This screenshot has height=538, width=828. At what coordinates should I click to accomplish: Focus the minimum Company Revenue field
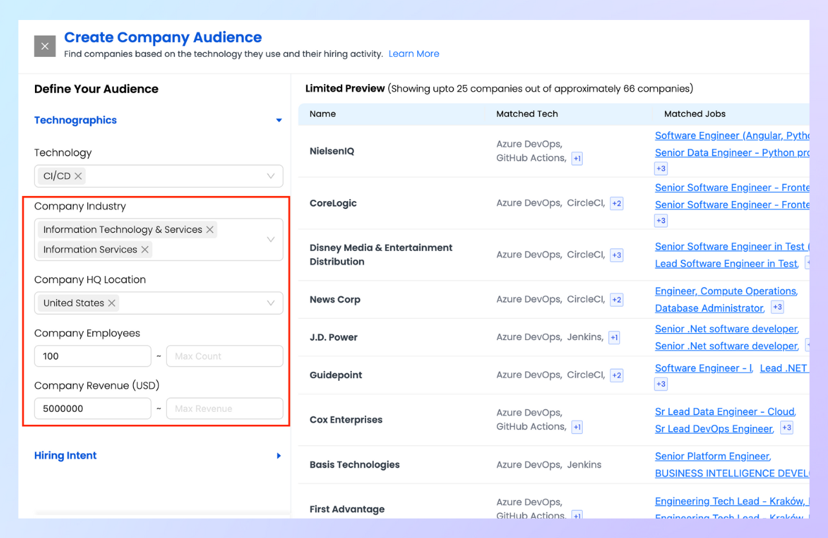(93, 409)
